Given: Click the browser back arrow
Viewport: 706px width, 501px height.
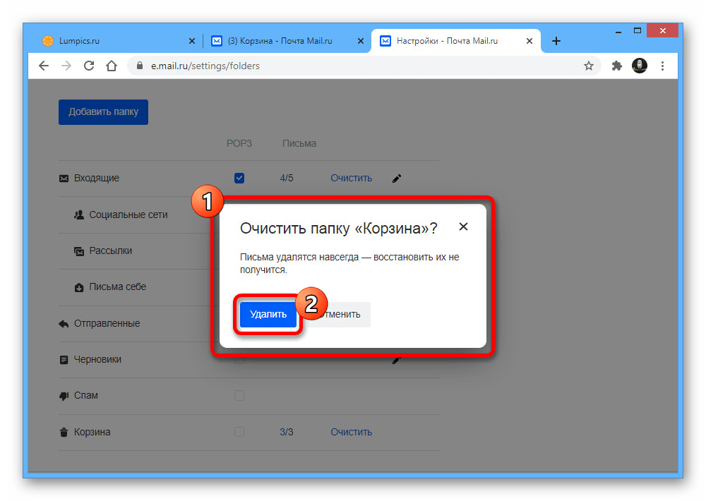Looking at the screenshot, I should (44, 66).
